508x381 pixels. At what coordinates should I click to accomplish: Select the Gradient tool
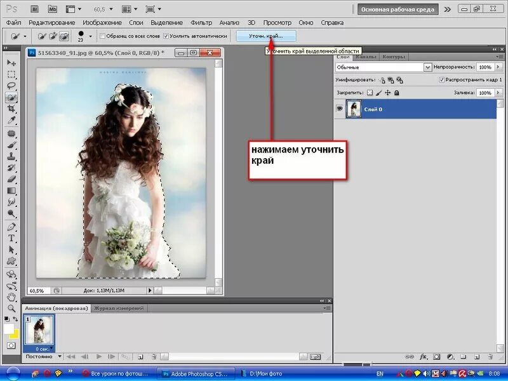[11, 190]
